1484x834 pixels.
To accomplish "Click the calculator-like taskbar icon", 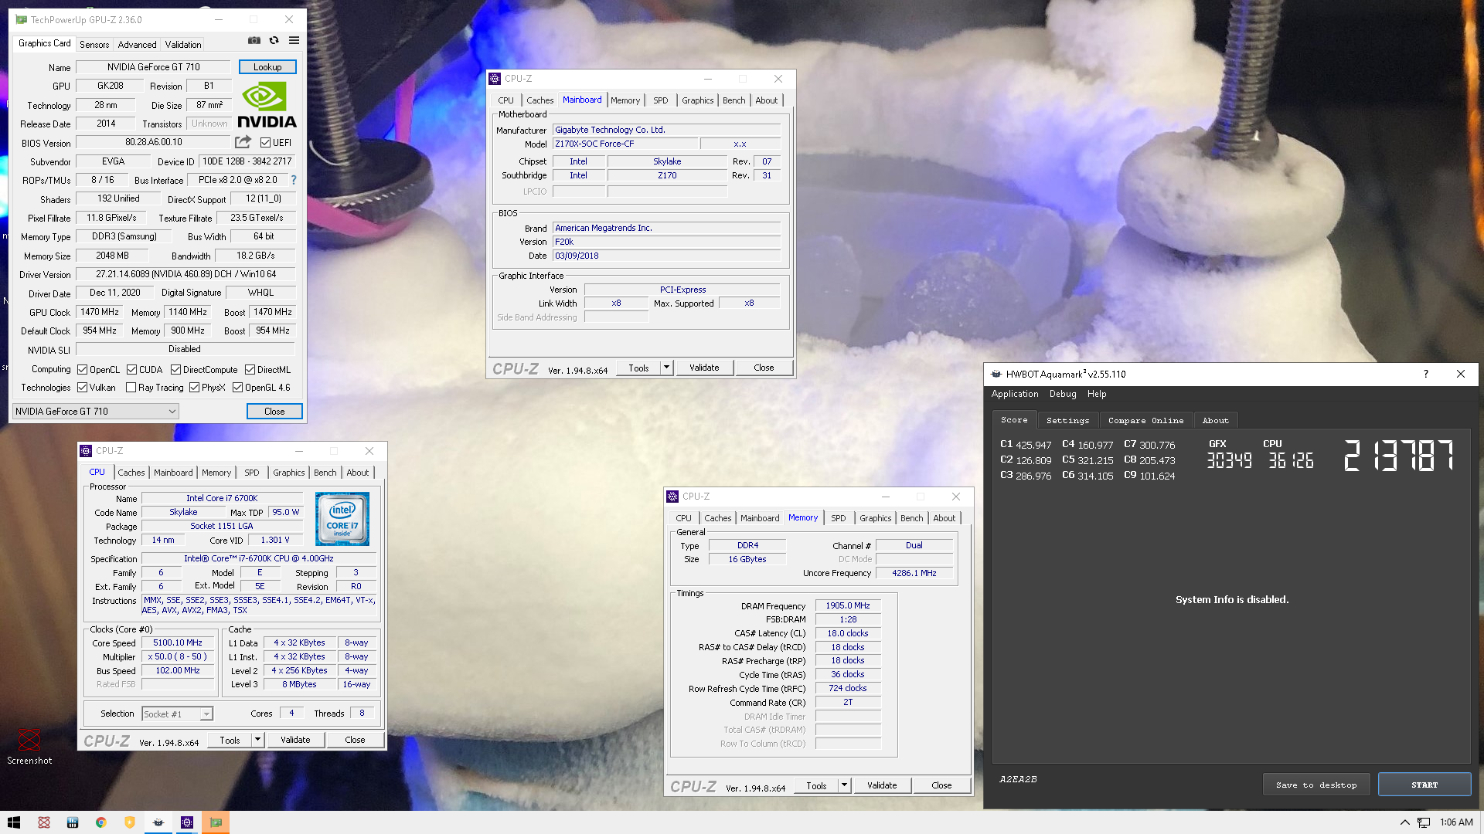I will tap(72, 822).
